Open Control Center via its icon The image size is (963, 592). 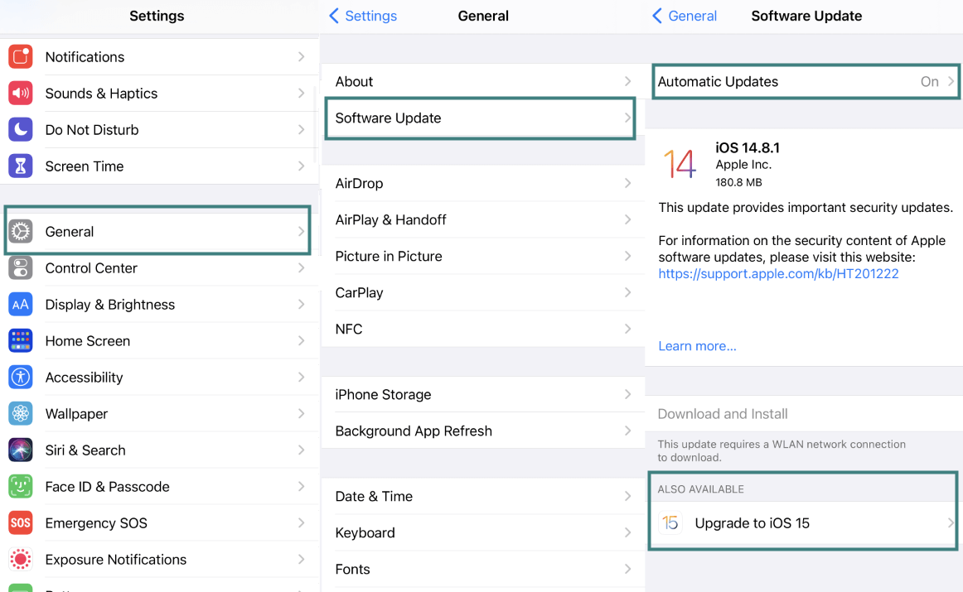click(x=21, y=268)
